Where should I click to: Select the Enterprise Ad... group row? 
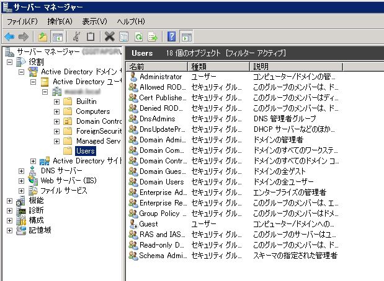click(234, 192)
